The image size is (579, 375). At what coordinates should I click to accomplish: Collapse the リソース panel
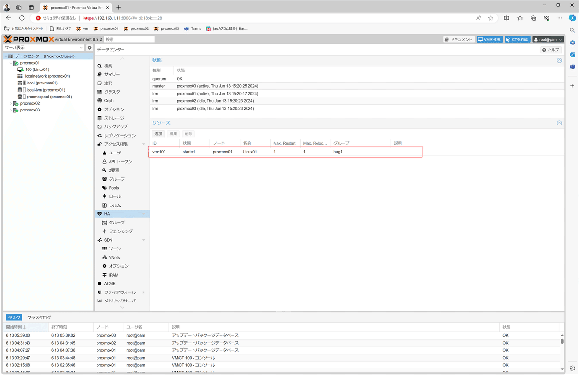coord(559,123)
